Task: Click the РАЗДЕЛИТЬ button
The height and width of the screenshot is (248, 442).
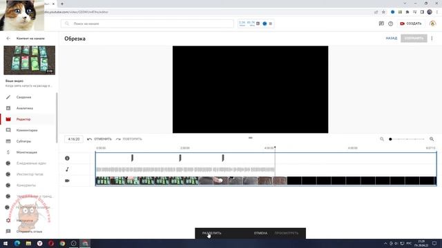Action: click(212, 233)
